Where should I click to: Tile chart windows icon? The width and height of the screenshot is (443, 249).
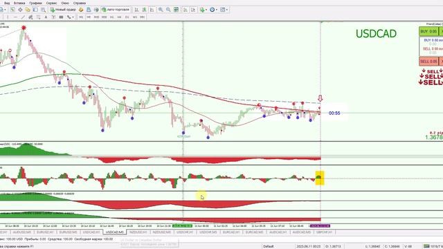click(x=176, y=10)
